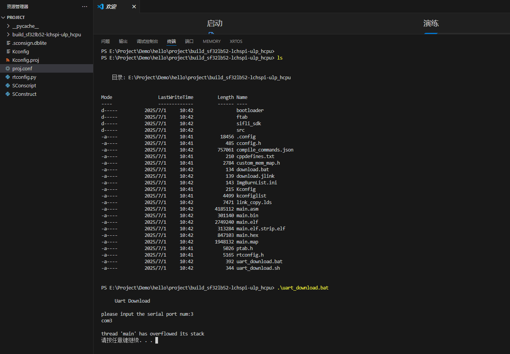Click the Kconfig.proj RSS-style file icon
This screenshot has height=354, width=510.
click(8, 60)
